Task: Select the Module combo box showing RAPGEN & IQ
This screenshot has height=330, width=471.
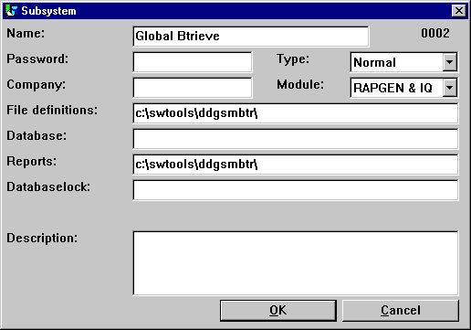Action: pyautogui.click(x=403, y=88)
